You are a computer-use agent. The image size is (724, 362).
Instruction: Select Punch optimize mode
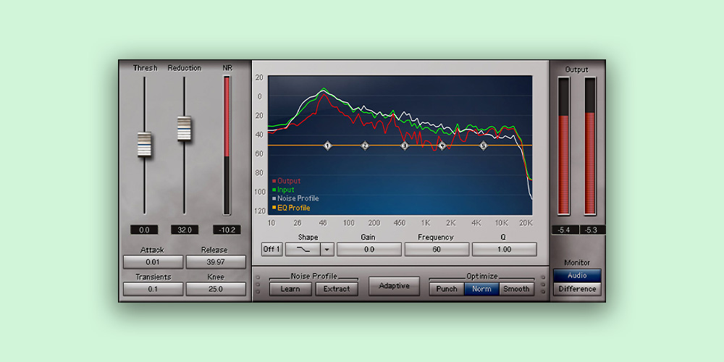point(447,289)
